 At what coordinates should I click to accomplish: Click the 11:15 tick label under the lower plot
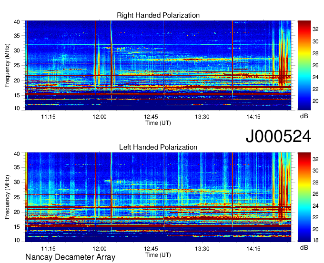[x=48, y=249]
